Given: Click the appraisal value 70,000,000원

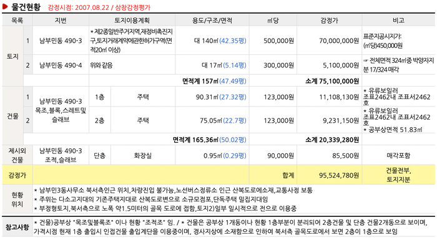Looking at the screenshot, I should pyautogui.click(x=339, y=41).
